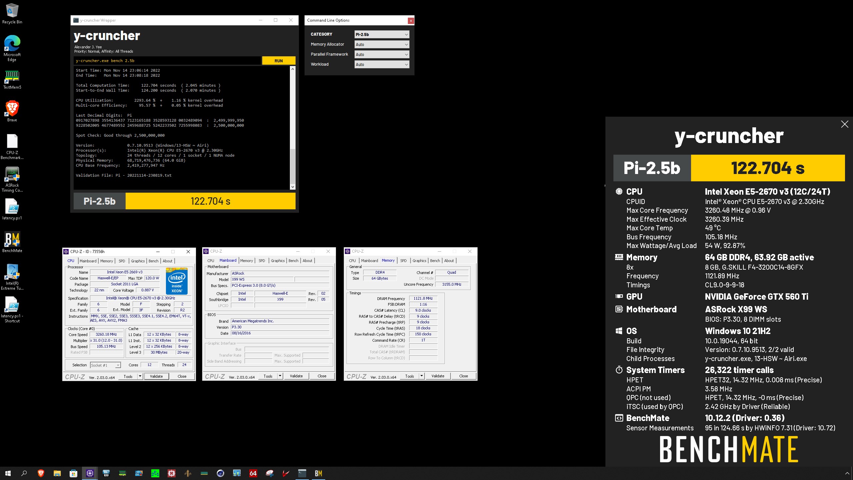Screen dimensions: 853x480
Task: Open Prime95 green icon in taskbar
Action: [155, 473]
